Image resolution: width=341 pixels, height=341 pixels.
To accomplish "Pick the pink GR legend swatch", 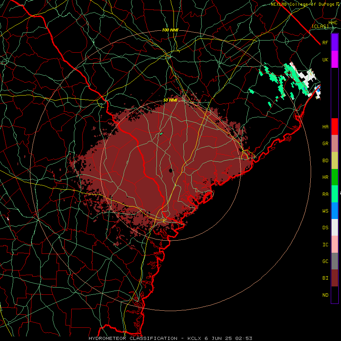I will click(335, 144).
